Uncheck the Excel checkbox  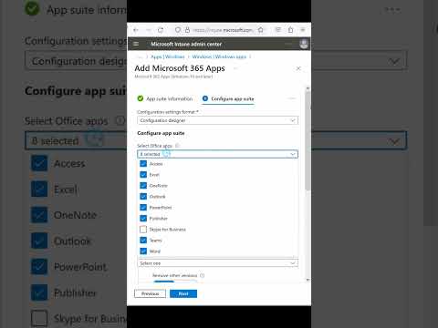coord(143,175)
